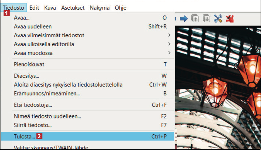The width and height of the screenshot is (261, 150).
Task: Select the highlighted Tulosta... entry
Action: [x=88, y=136]
